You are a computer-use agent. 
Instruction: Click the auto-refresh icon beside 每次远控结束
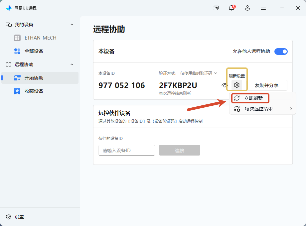(x=237, y=109)
